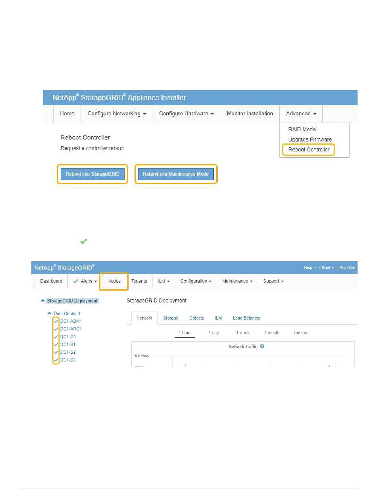377x496 pixels.
Task: Switch to the Objects tab
Action: [x=196, y=318]
